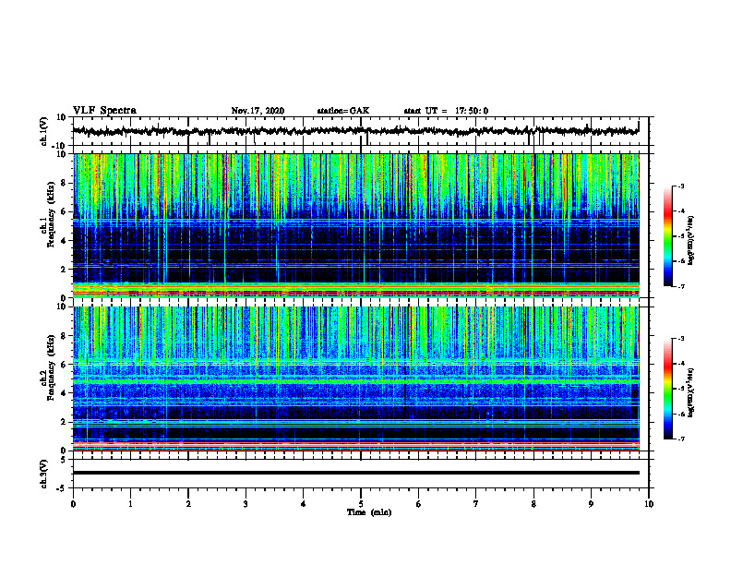
Task: Click the ch.2 spectrogram panel
Action: coord(355,379)
